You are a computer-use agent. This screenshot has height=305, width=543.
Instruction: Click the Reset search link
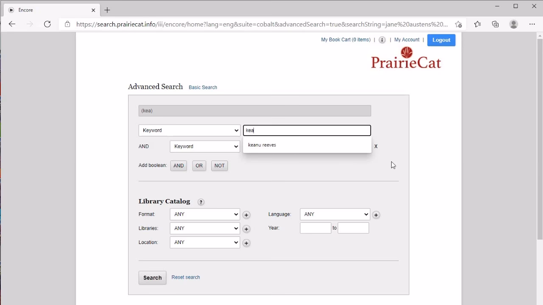coord(185,277)
